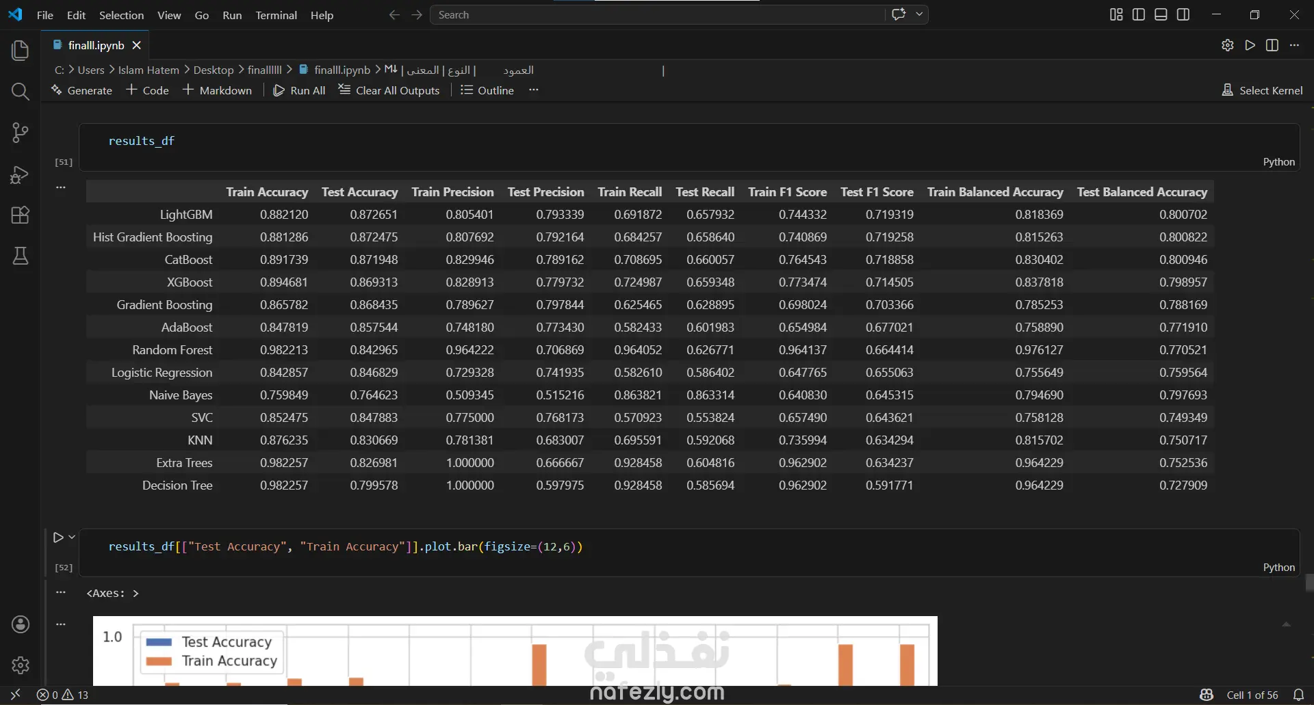Click the Python language label of cell 52
This screenshot has width=1314, height=705.
(x=1278, y=568)
